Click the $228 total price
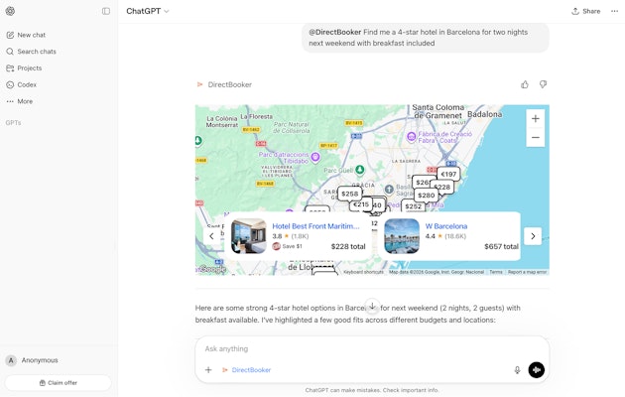The image size is (625, 397). click(x=348, y=247)
